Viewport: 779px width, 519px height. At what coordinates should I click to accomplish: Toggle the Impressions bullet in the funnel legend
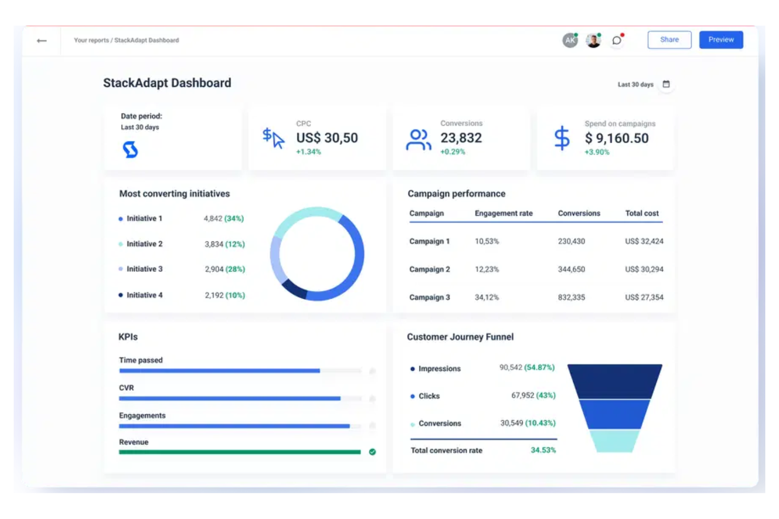click(413, 369)
